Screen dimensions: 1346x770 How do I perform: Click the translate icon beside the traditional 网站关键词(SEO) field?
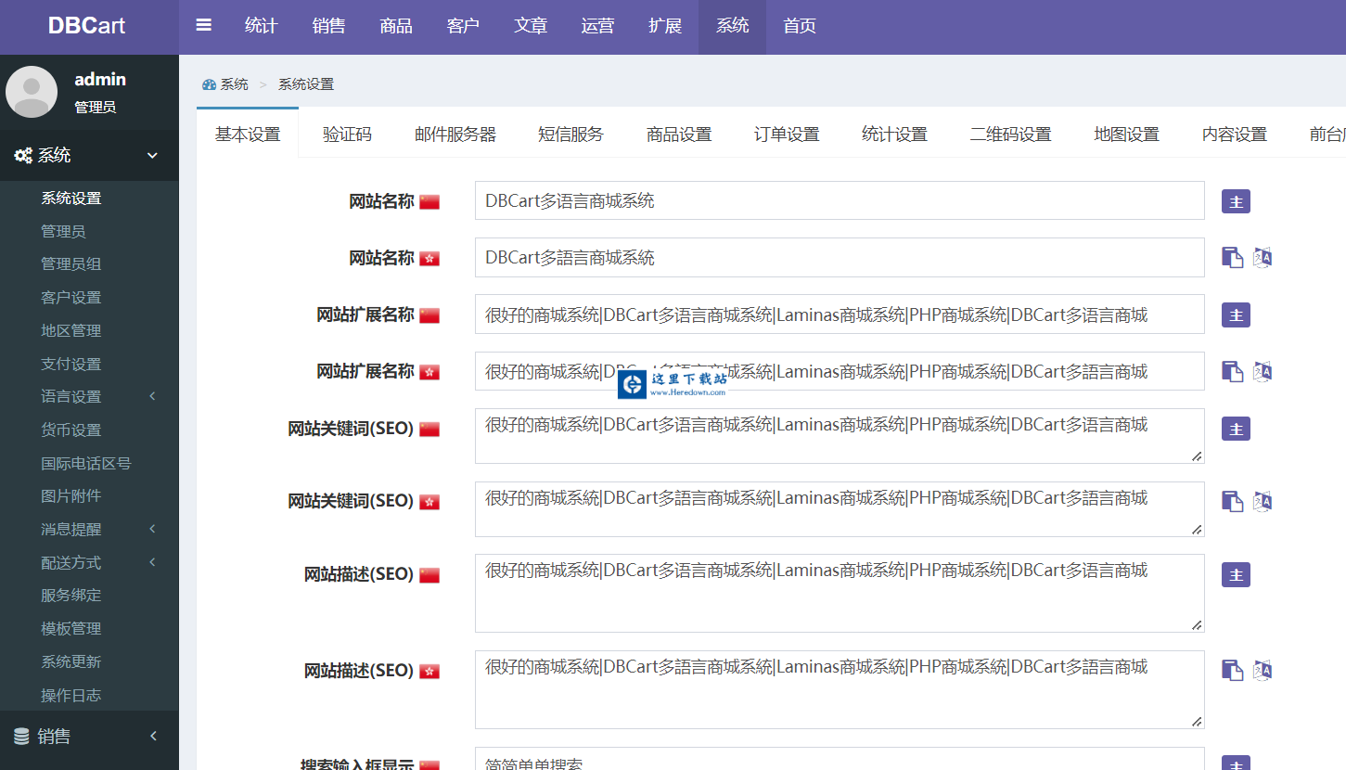tap(1263, 502)
